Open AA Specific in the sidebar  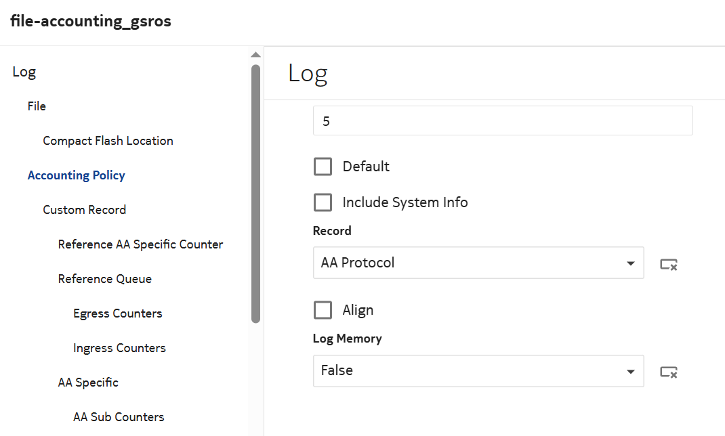pyautogui.click(x=88, y=383)
